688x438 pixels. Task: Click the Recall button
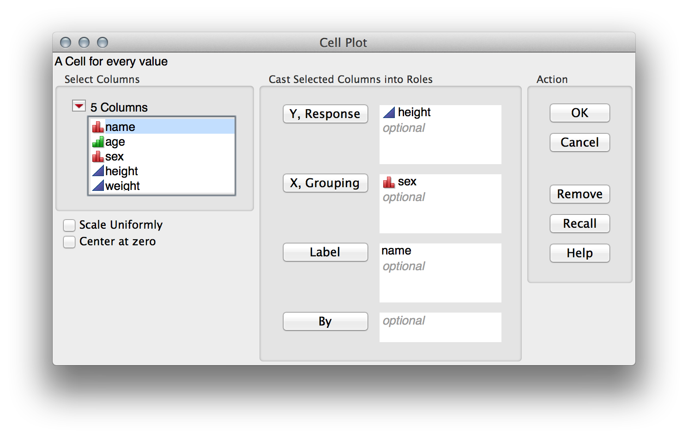pyautogui.click(x=579, y=224)
